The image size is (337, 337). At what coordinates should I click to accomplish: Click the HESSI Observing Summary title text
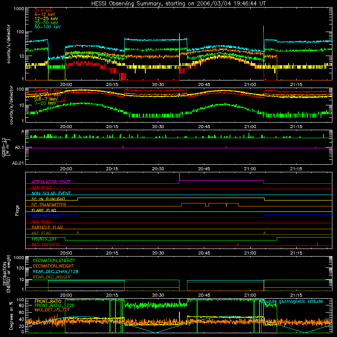[x=179, y=3]
